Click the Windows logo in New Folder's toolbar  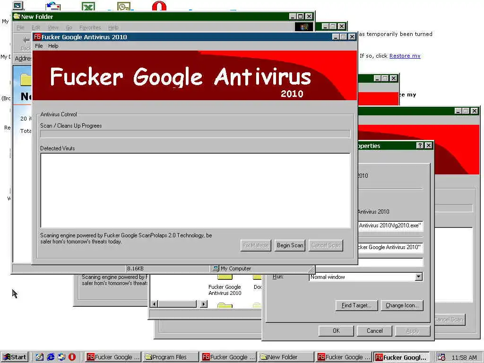coord(304,27)
